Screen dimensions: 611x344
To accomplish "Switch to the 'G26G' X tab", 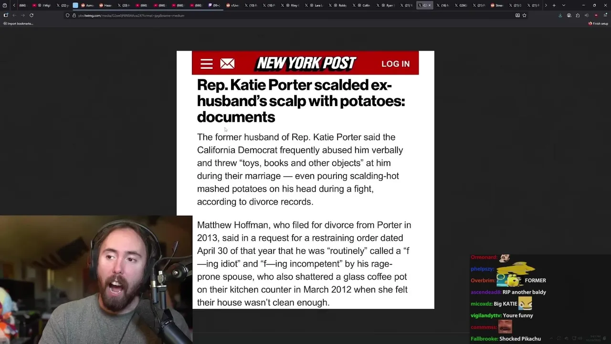I will tap(462, 5).
